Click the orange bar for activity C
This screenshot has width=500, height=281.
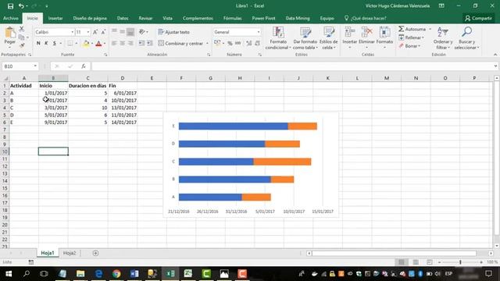282,162
